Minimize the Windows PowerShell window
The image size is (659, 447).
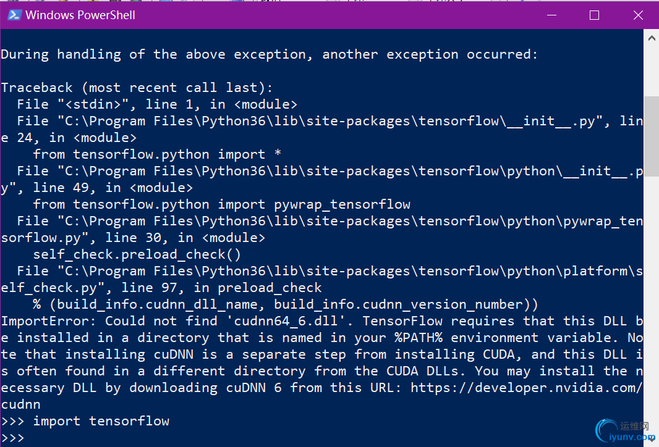click(552, 15)
